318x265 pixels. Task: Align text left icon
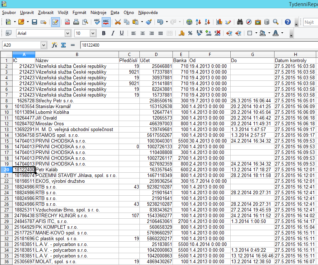tap(133, 33)
